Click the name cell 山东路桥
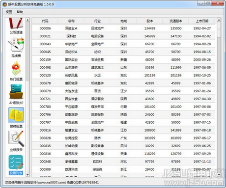This screenshot has width=226, height=188. pyautogui.click(x=71, y=68)
